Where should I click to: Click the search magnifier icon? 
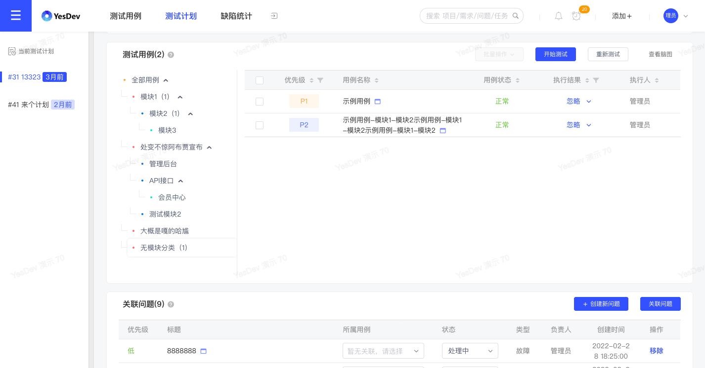516,15
